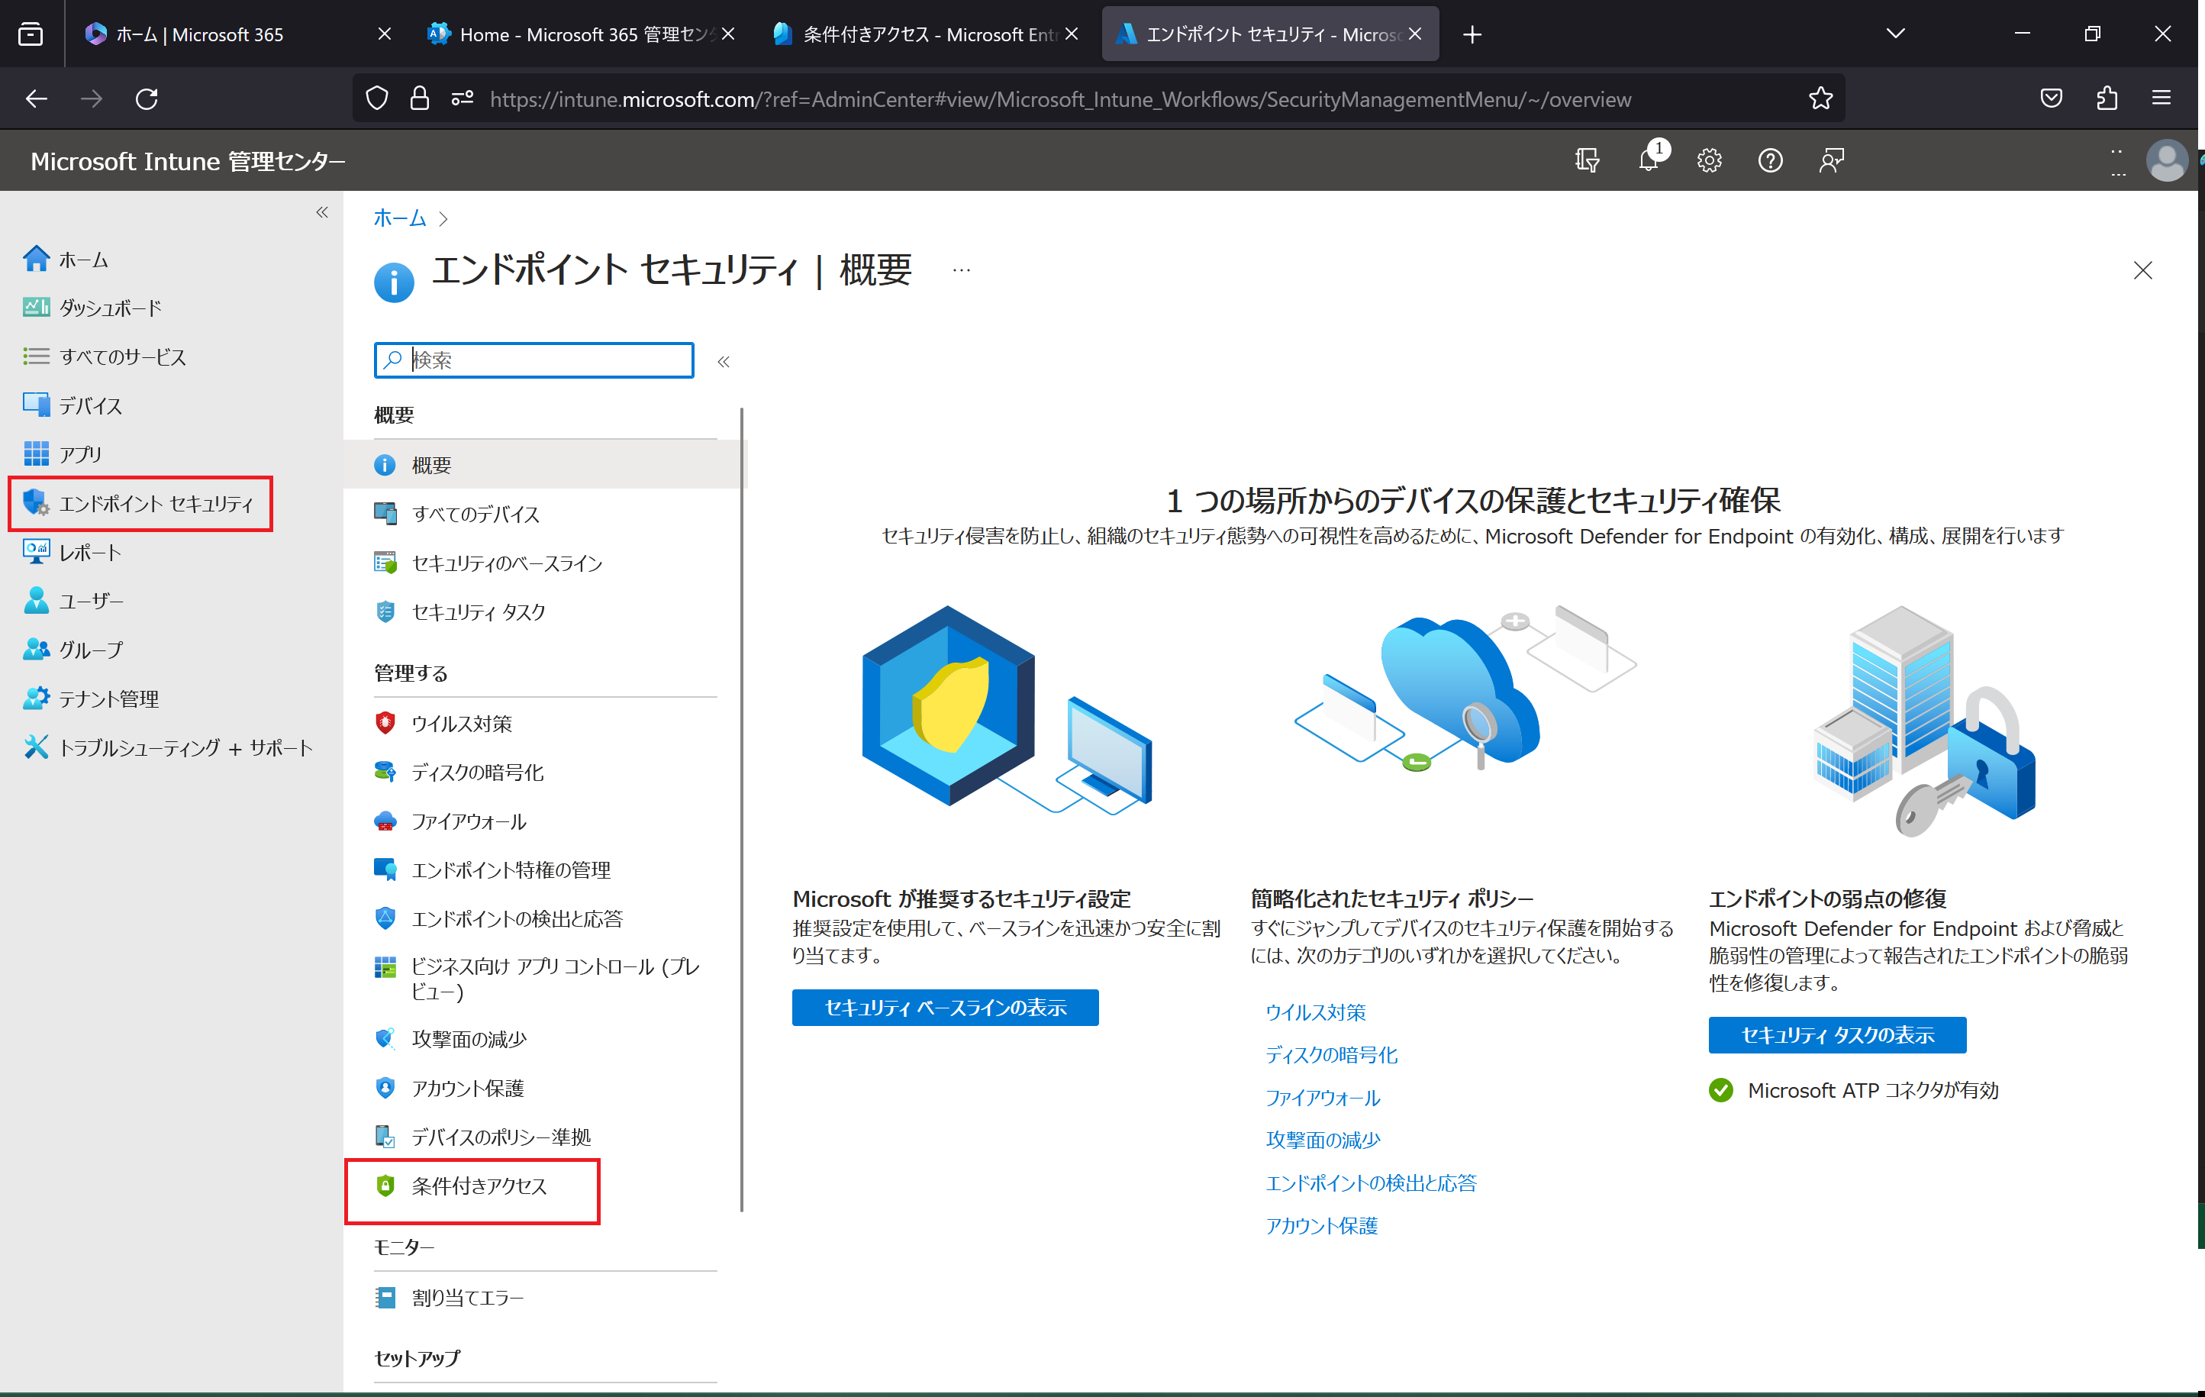Screen dimensions: 2205x1397
Task: Open the Pocket save icon
Action: coord(2051,98)
